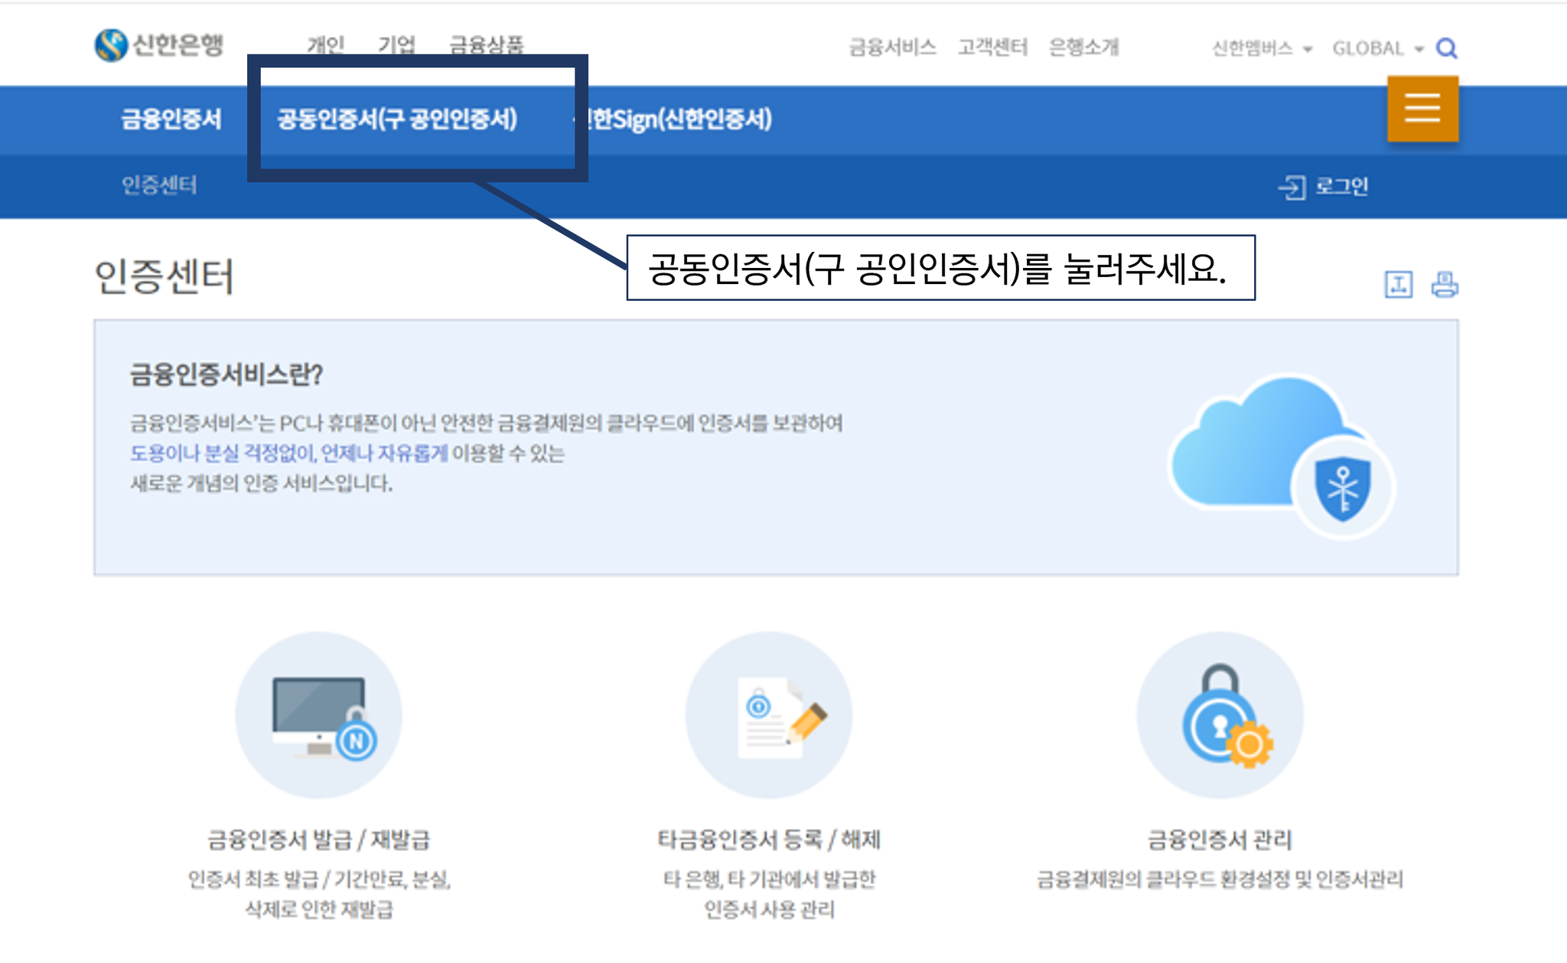Click the Shinhan Bank (신한은행) logo

(x=159, y=44)
